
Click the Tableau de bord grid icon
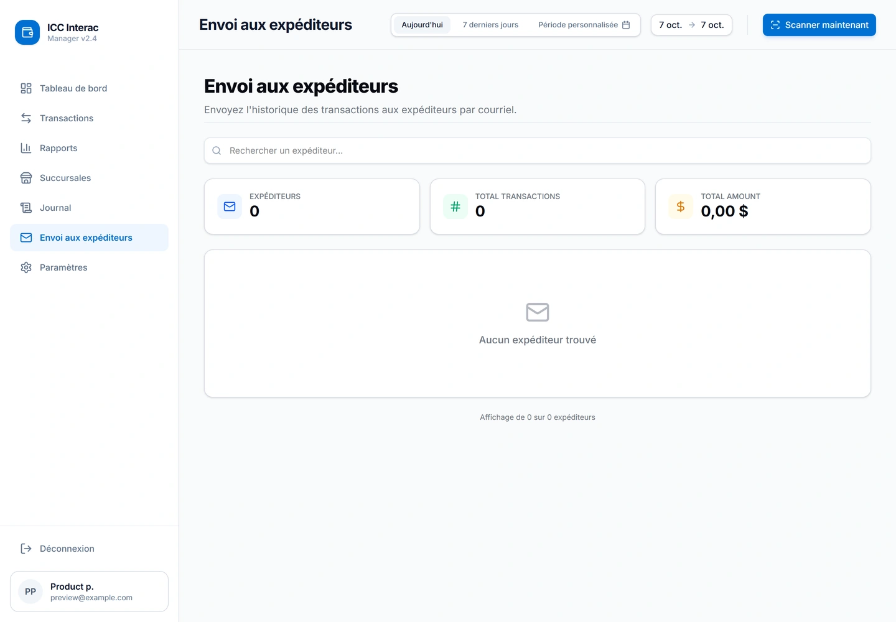pos(26,88)
